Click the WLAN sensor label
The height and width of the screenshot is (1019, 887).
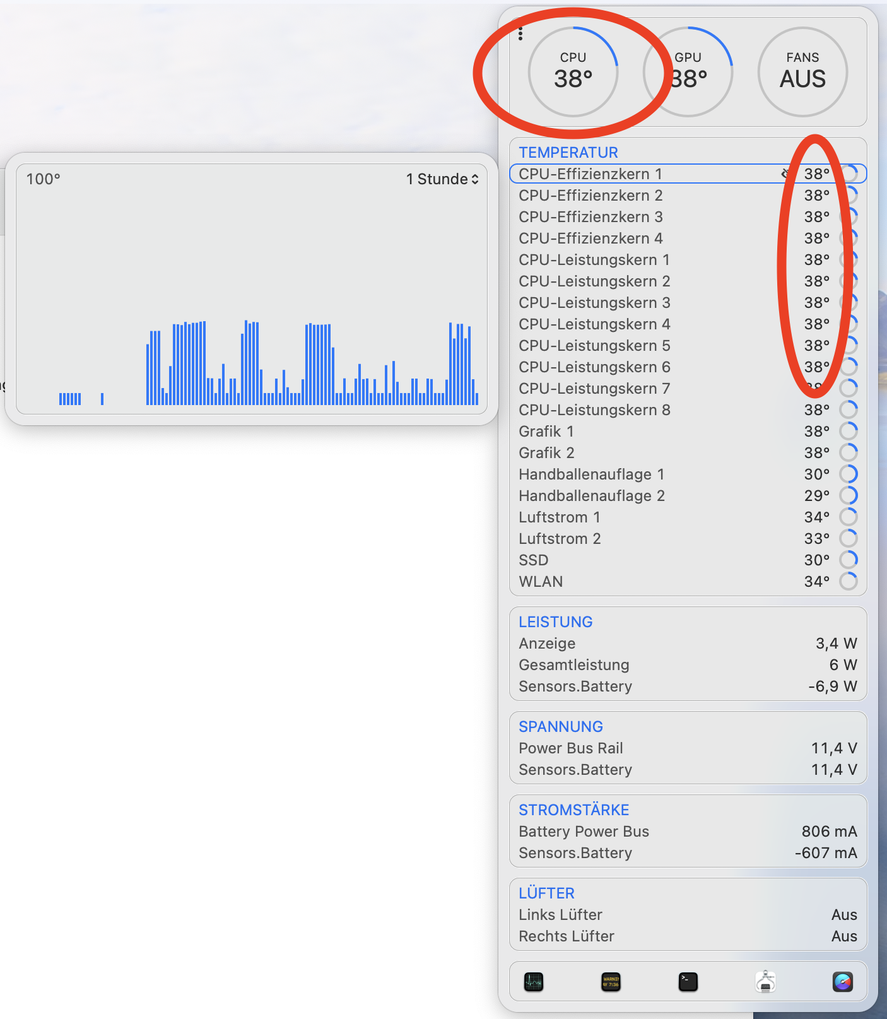pyautogui.click(x=541, y=581)
